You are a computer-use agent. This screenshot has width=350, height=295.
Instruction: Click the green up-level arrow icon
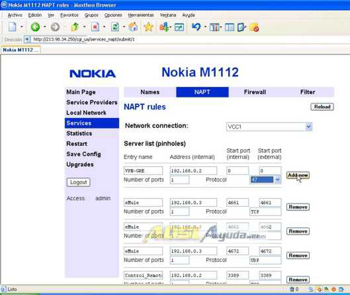tap(75, 27)
